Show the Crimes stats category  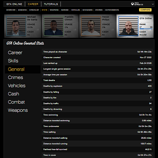click(15, 77)
